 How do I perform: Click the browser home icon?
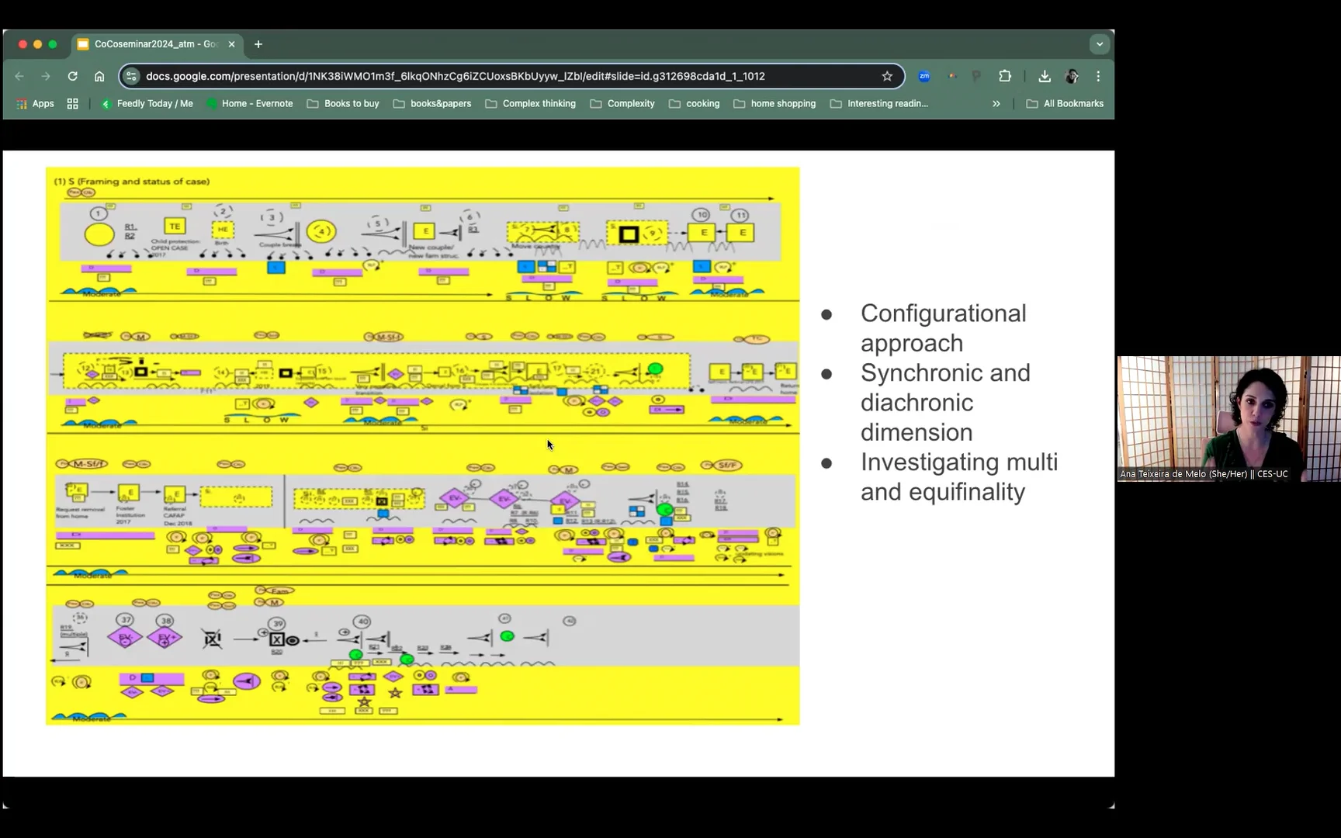coord(99,76)
